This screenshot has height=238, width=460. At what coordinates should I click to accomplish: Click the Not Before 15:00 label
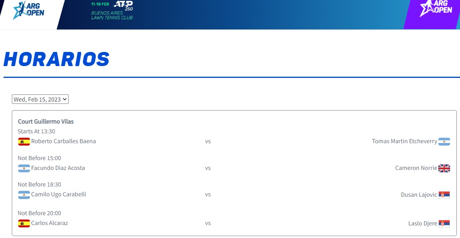tap(39, 158)
